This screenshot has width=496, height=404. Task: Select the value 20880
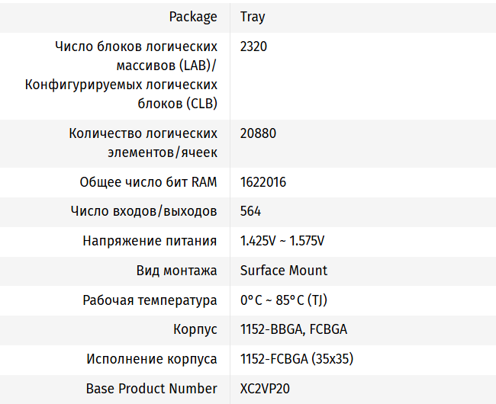pyautogui.click(x=258, y=133)
